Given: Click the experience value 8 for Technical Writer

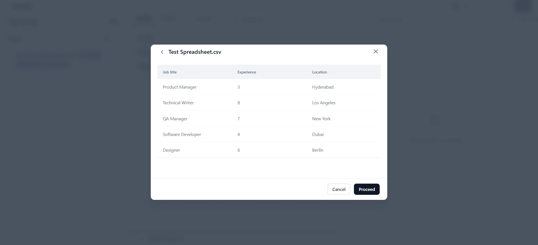Looking at the screenshot, I should pos(238,103).
